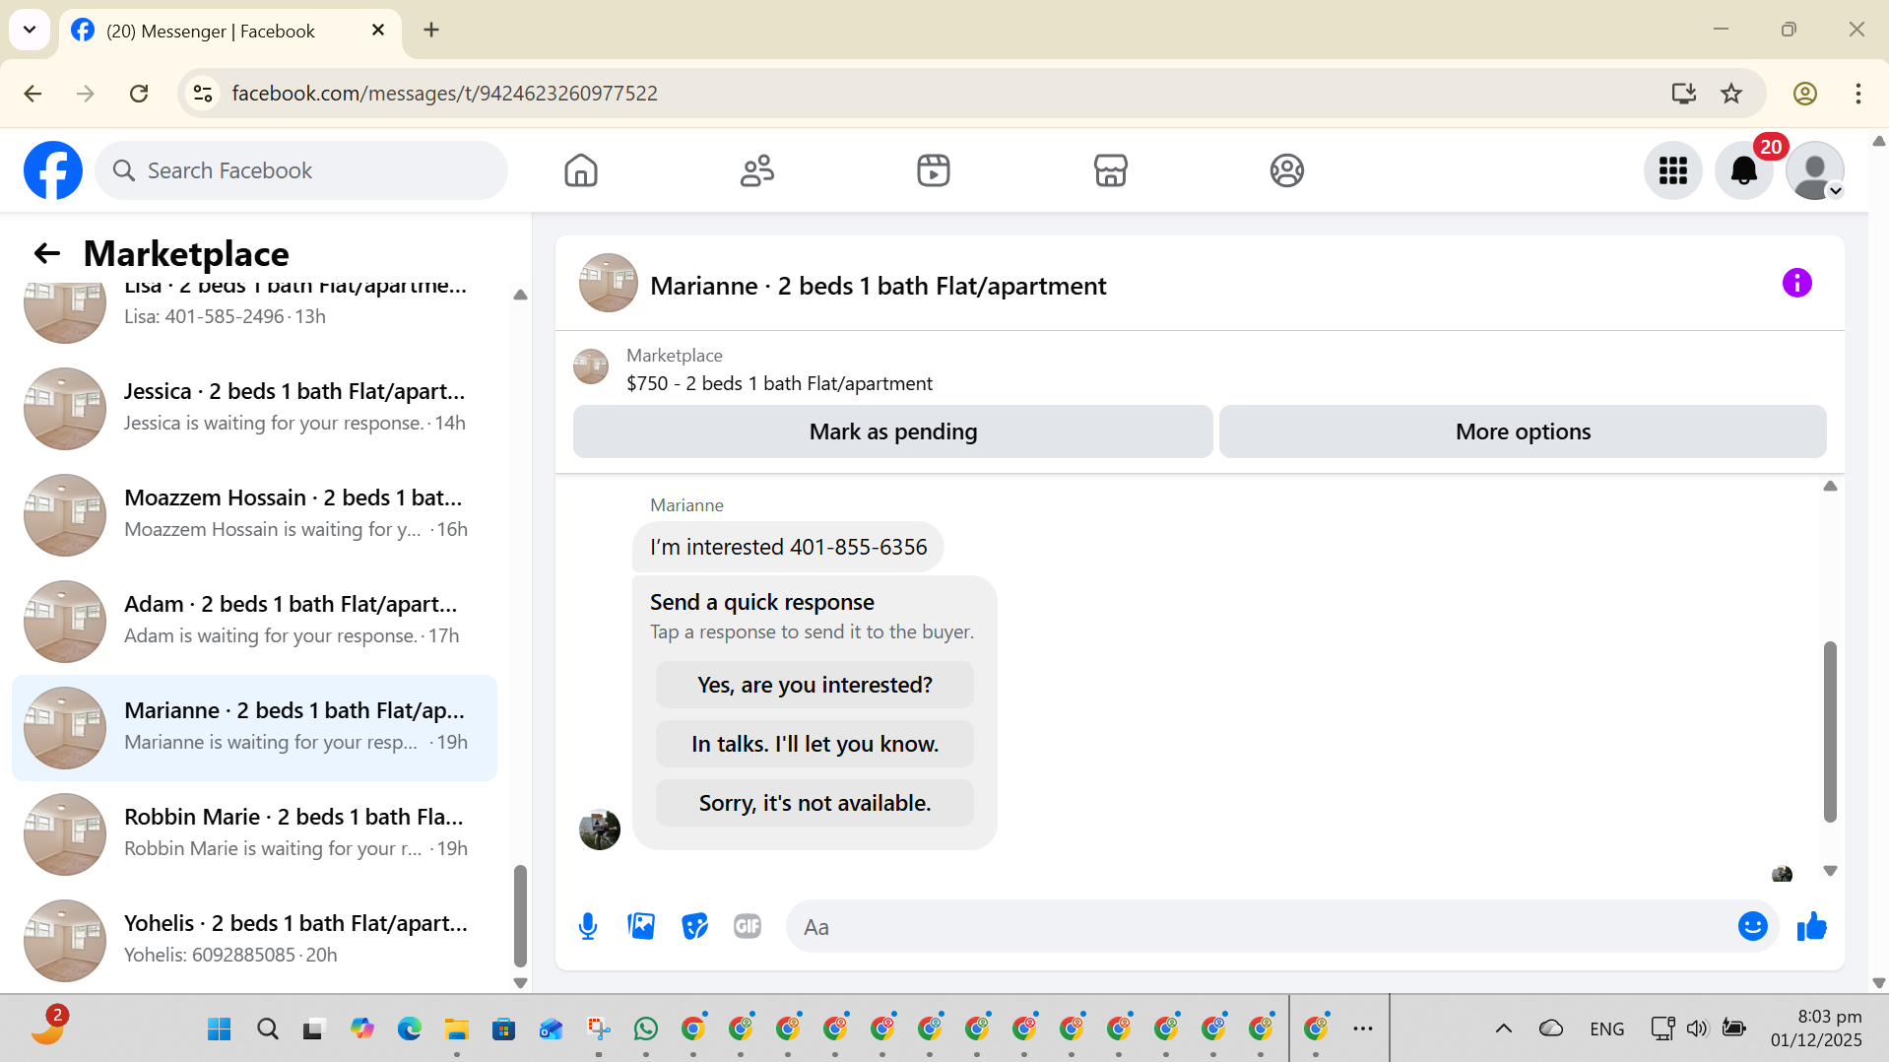Show hidden system tray icons
This screenshot has height=1062, width=1889.
click(1504, 1029)
